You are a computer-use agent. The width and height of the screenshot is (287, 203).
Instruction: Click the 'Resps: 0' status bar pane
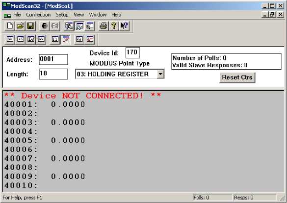(255, 198)
